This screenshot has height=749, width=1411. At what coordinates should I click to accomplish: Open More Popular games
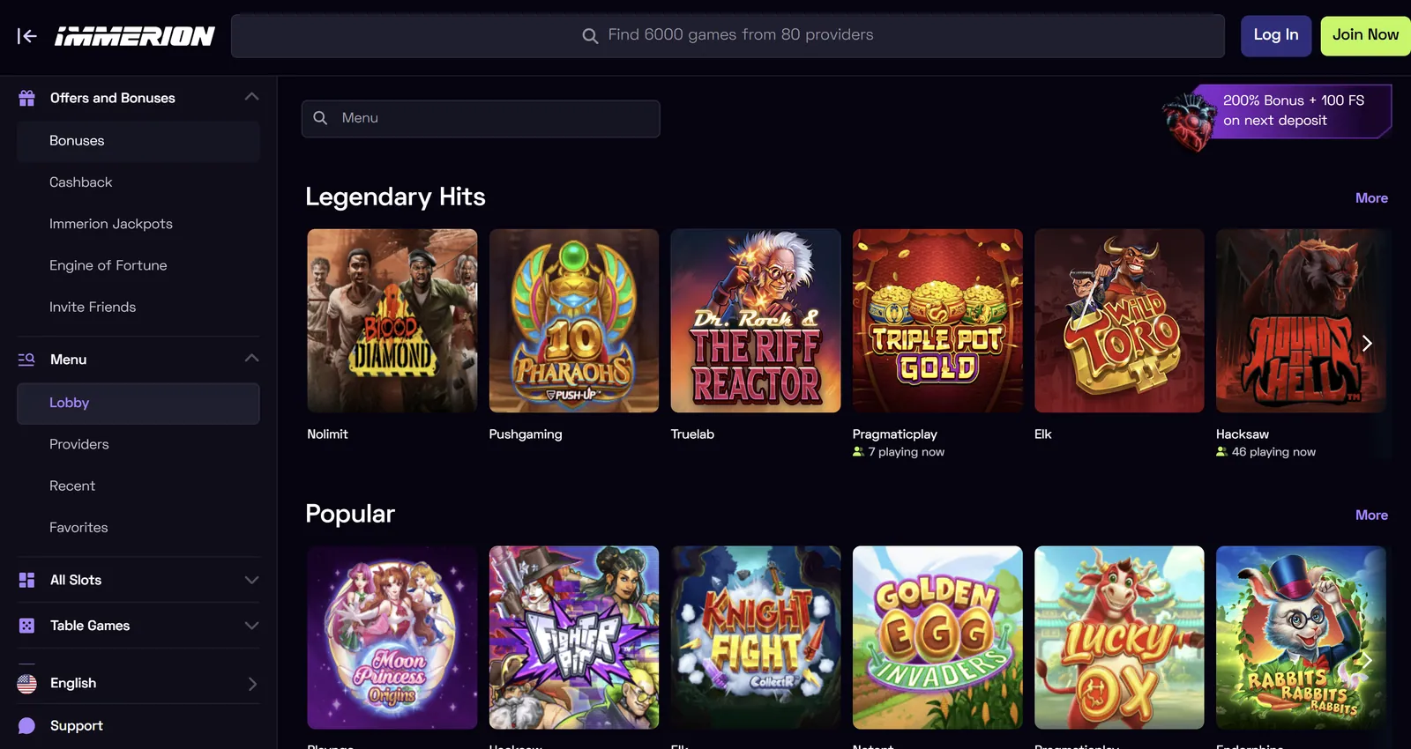(x=1371, y=515)
